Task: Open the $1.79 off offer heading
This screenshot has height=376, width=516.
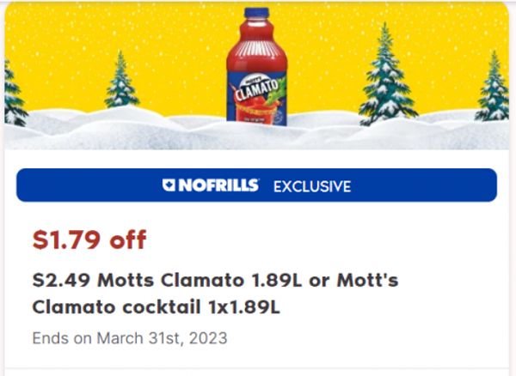Action: [x=89, y=240]
